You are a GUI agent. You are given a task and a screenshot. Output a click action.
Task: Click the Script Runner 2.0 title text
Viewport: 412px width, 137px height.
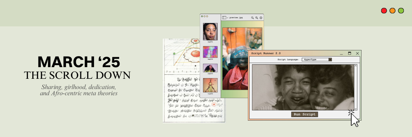coord(266,53)
